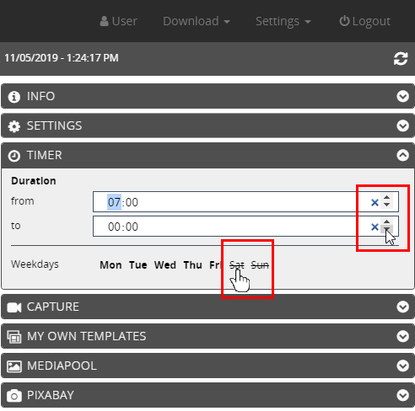Viewport: 415px width, 411px height.
Task: Click the camera icon beside PIXABAY
Action: point(14,396)
